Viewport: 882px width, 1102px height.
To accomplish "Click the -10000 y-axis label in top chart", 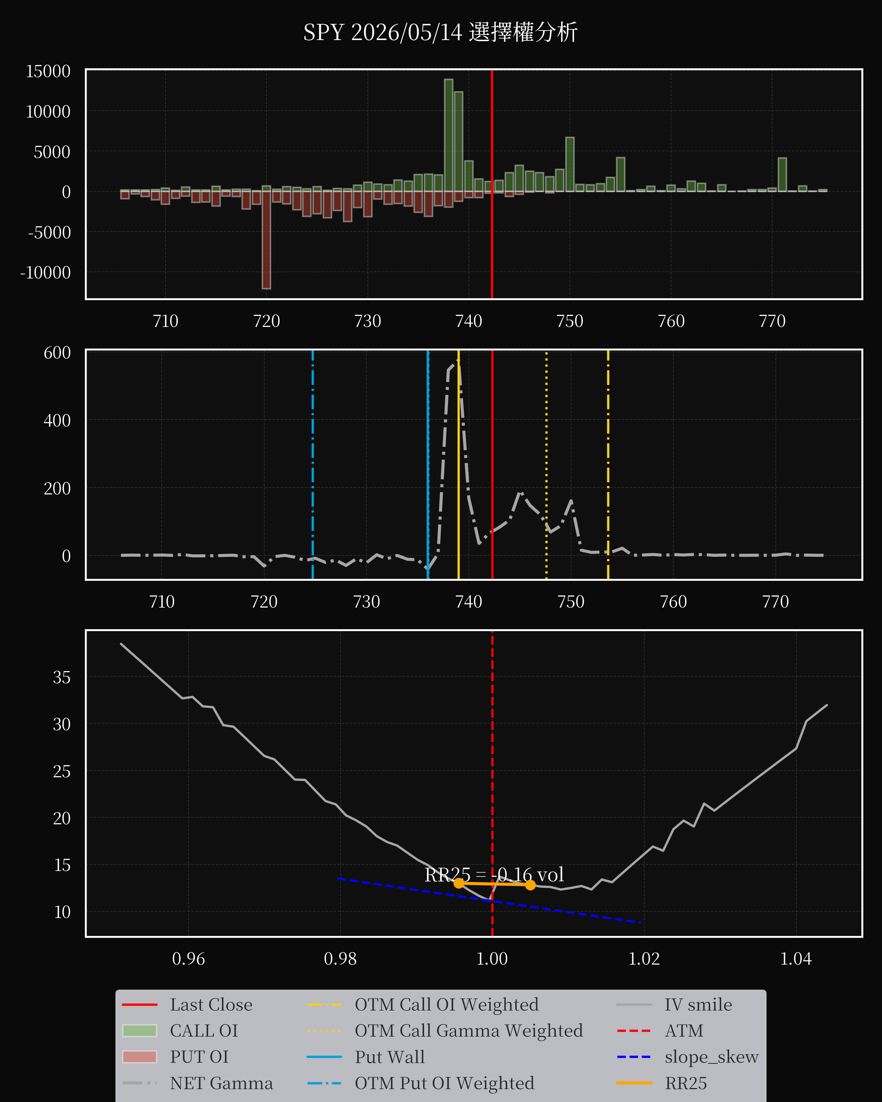I will coord(46,273).
